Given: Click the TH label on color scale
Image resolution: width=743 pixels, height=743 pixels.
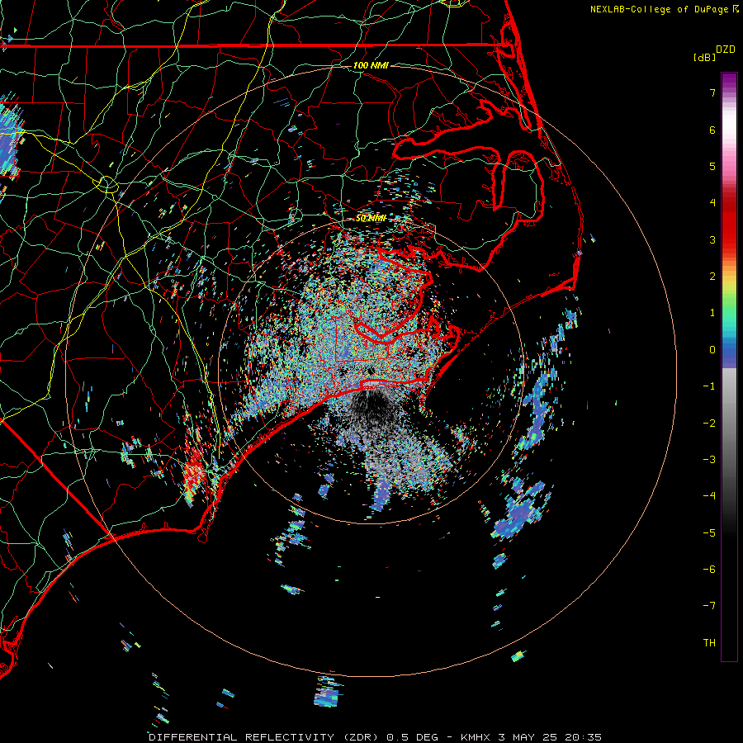Looking at the screenshot, I should click(x=709, y=643).
